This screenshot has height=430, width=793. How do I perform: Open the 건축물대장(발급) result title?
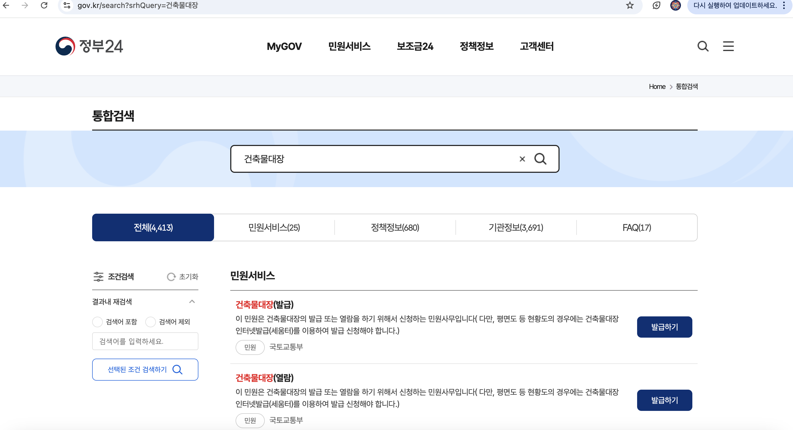click(265, 304)
